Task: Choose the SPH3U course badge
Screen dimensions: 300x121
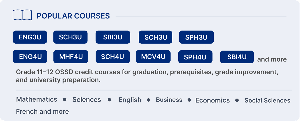Action: pyautogui.click(x=196, y=37)
